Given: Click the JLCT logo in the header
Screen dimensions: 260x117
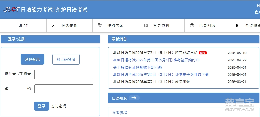Looking at the screenshot, I should [12, 10].
